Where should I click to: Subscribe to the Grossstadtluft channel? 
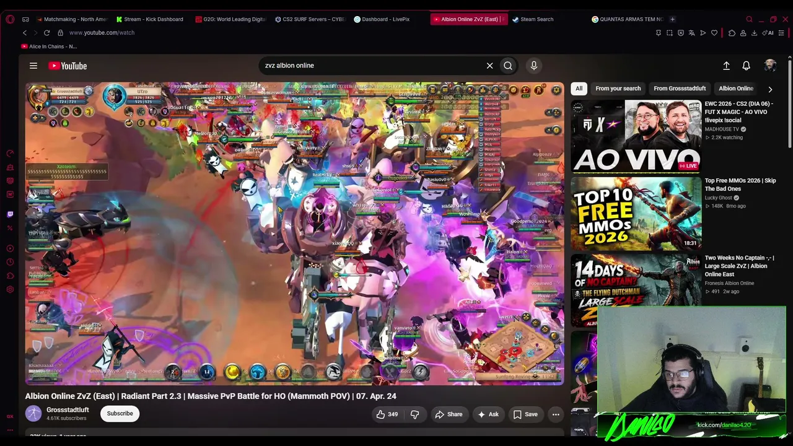pos(120,414)
